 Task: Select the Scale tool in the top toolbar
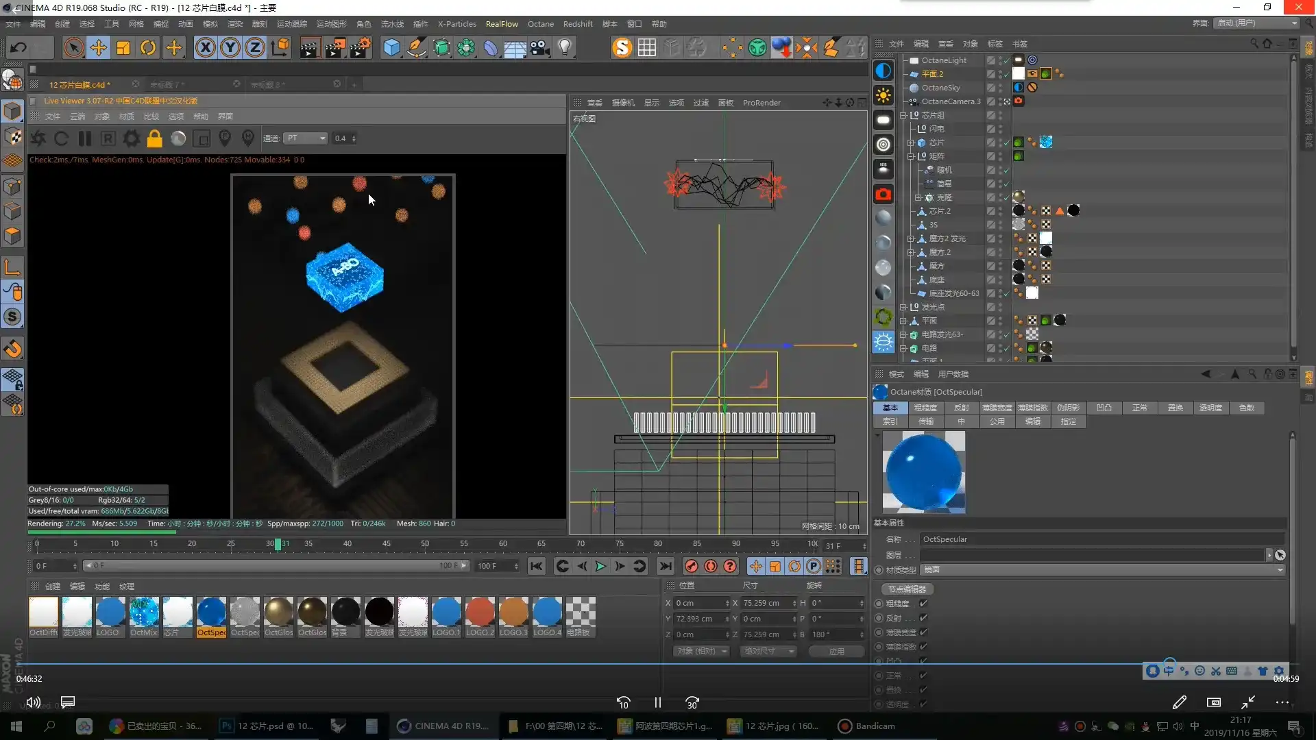coord(123,47)
